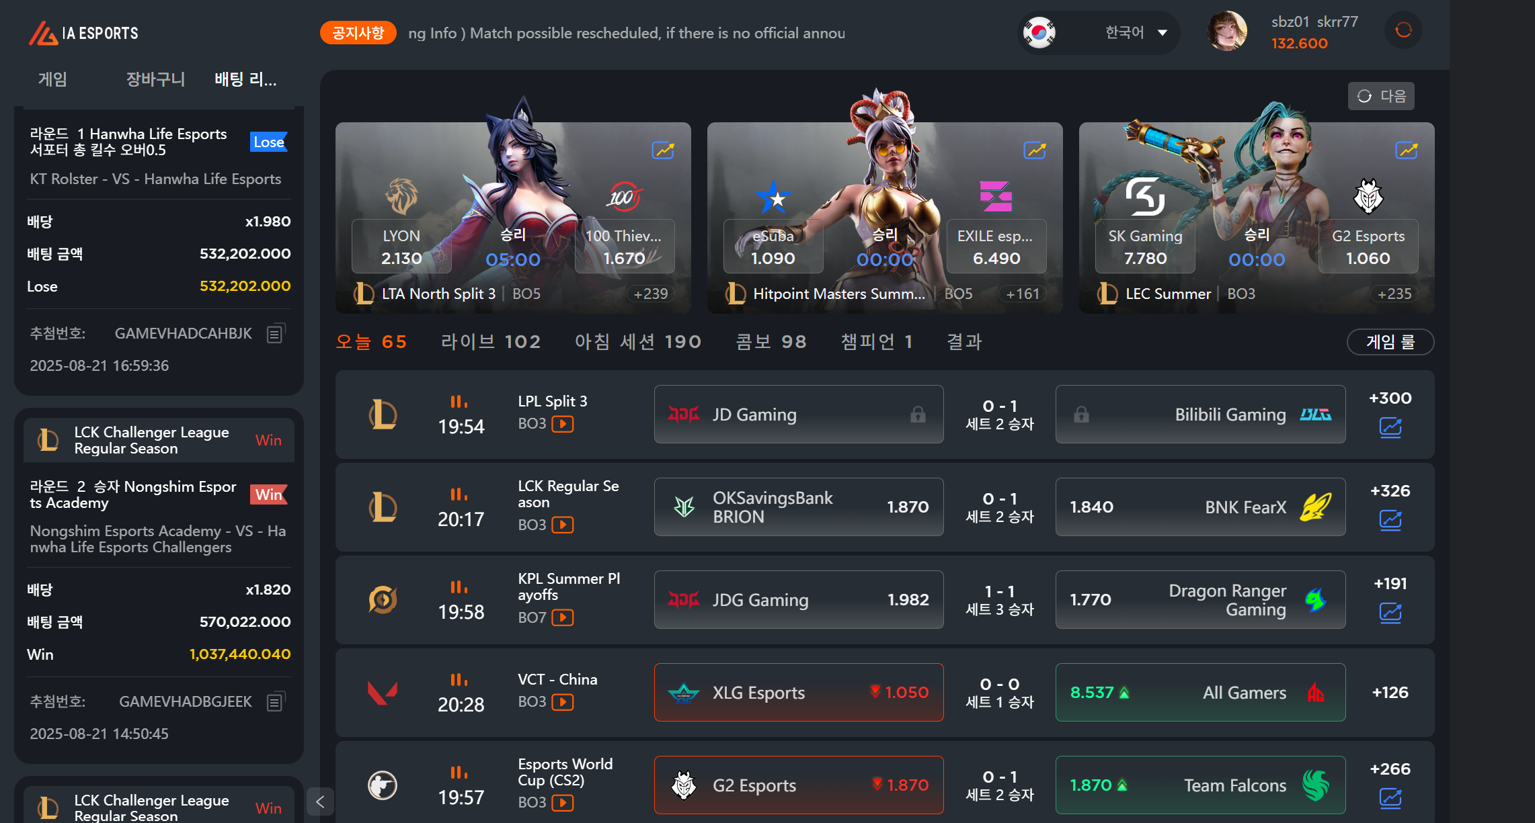This screenshot has height=823, width=1535.
Task: Open stats chart for KPL Summer Playoffs match
Action: [x=1390, y=613]
